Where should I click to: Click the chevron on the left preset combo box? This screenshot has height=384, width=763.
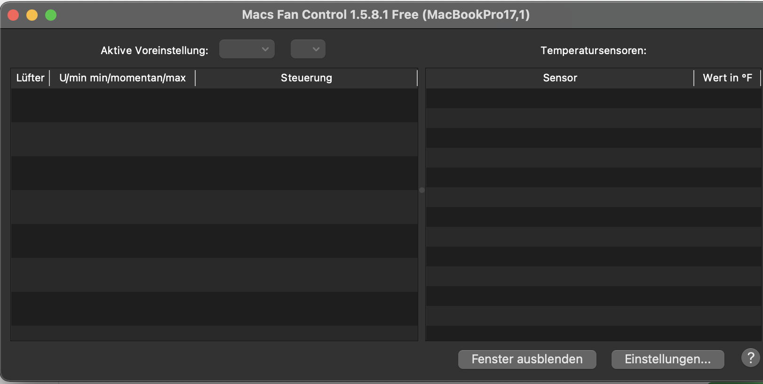pyautogui.click(x=266, y=48)
